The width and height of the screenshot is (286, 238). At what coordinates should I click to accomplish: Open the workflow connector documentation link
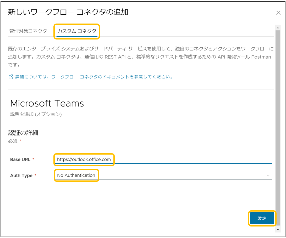pyautogui.click(x=94, y=77)
